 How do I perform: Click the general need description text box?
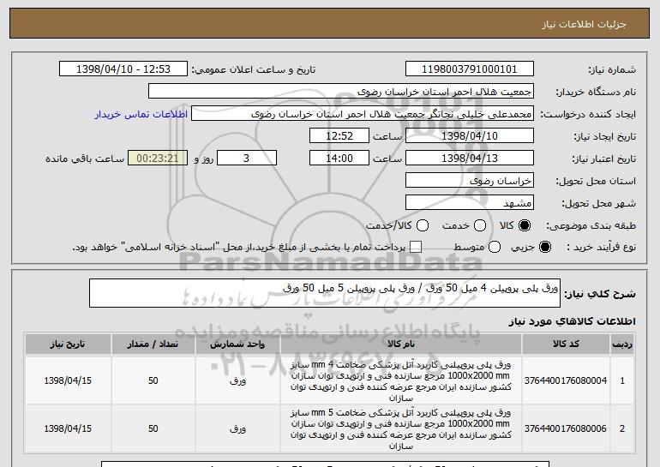(325, 293)
